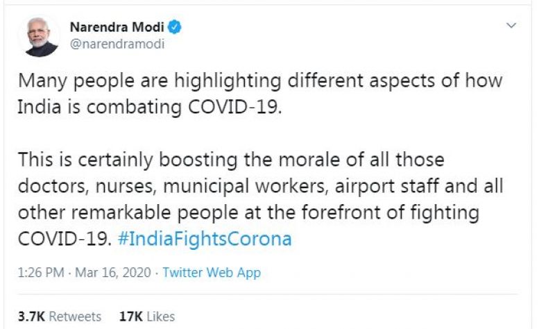Click "COVID-19." just before the hashtag
555x329 pixels.
pos(64,239)
